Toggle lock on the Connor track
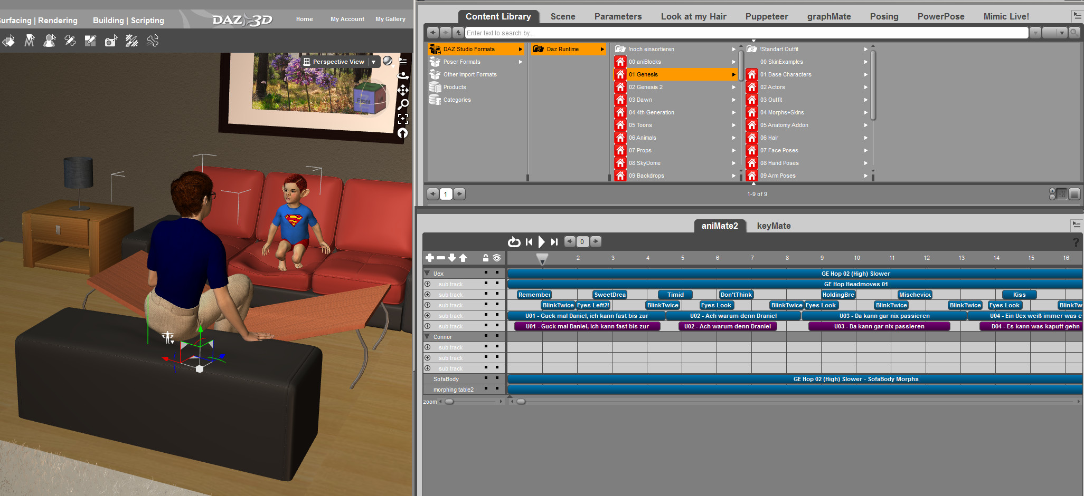This screenshot has width=1084, height=496. [486, 336]
